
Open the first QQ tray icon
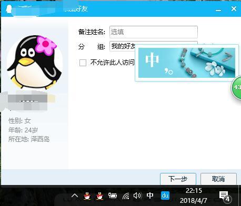[x=87, y=195]
